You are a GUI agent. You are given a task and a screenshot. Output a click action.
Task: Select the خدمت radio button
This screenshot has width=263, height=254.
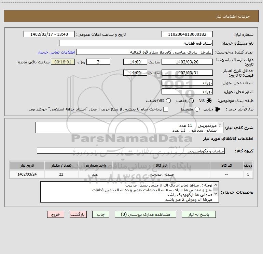click(191, 101)
